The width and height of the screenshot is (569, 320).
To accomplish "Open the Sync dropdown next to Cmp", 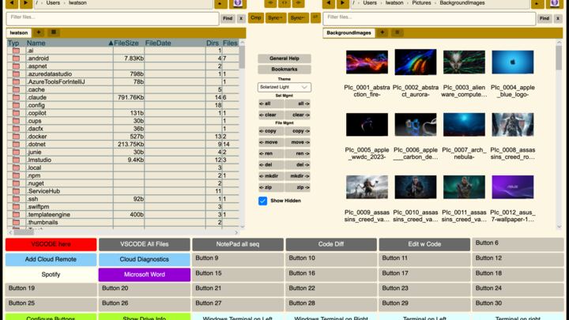I will 275,17.
